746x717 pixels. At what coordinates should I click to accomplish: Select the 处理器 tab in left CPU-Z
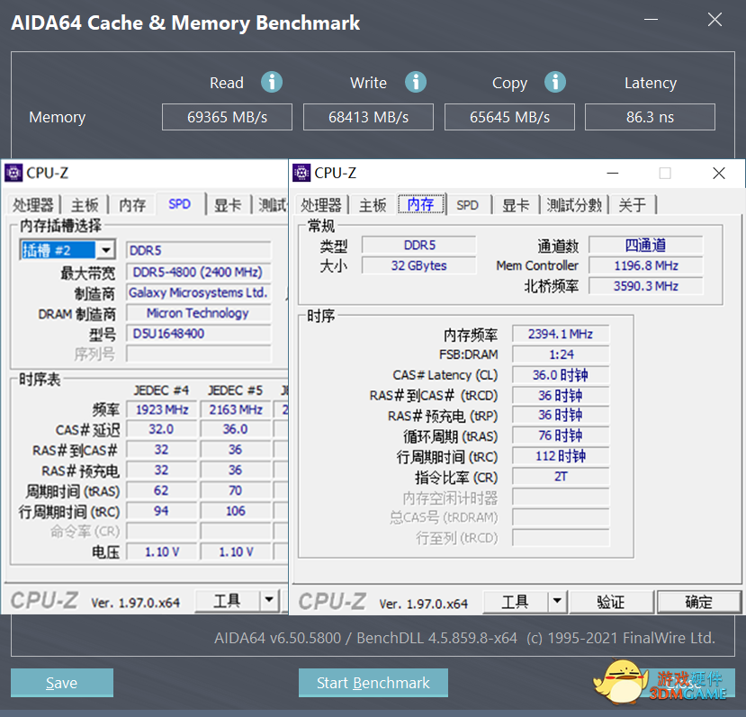[32, 205]
